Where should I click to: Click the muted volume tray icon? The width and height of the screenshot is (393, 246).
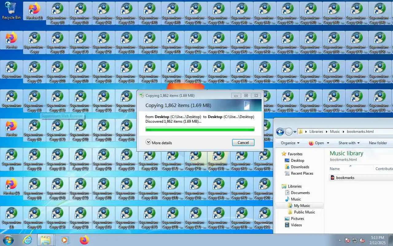pos(362,240)
